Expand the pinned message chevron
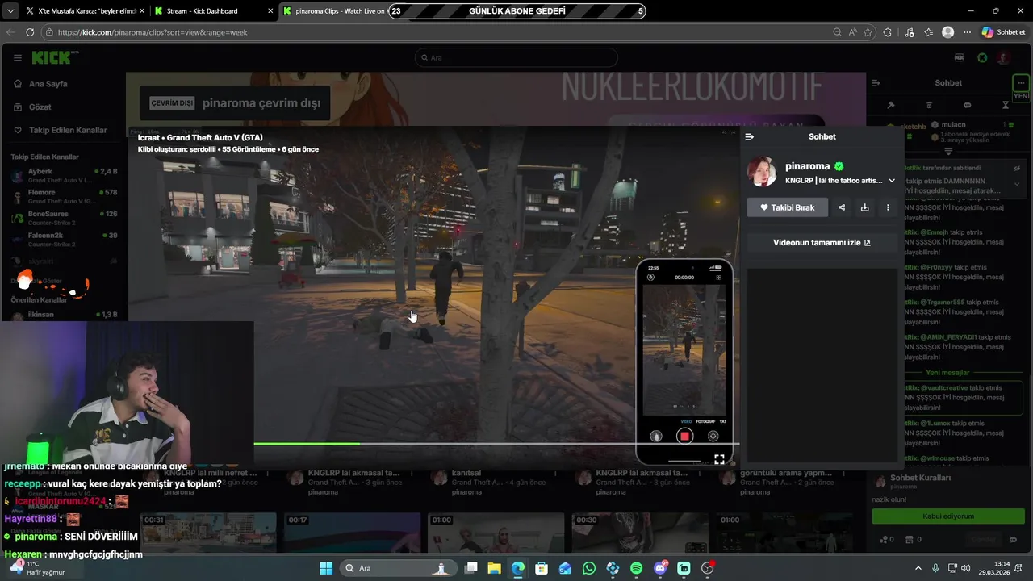The image size is (1033, 581). [1016, 184]
